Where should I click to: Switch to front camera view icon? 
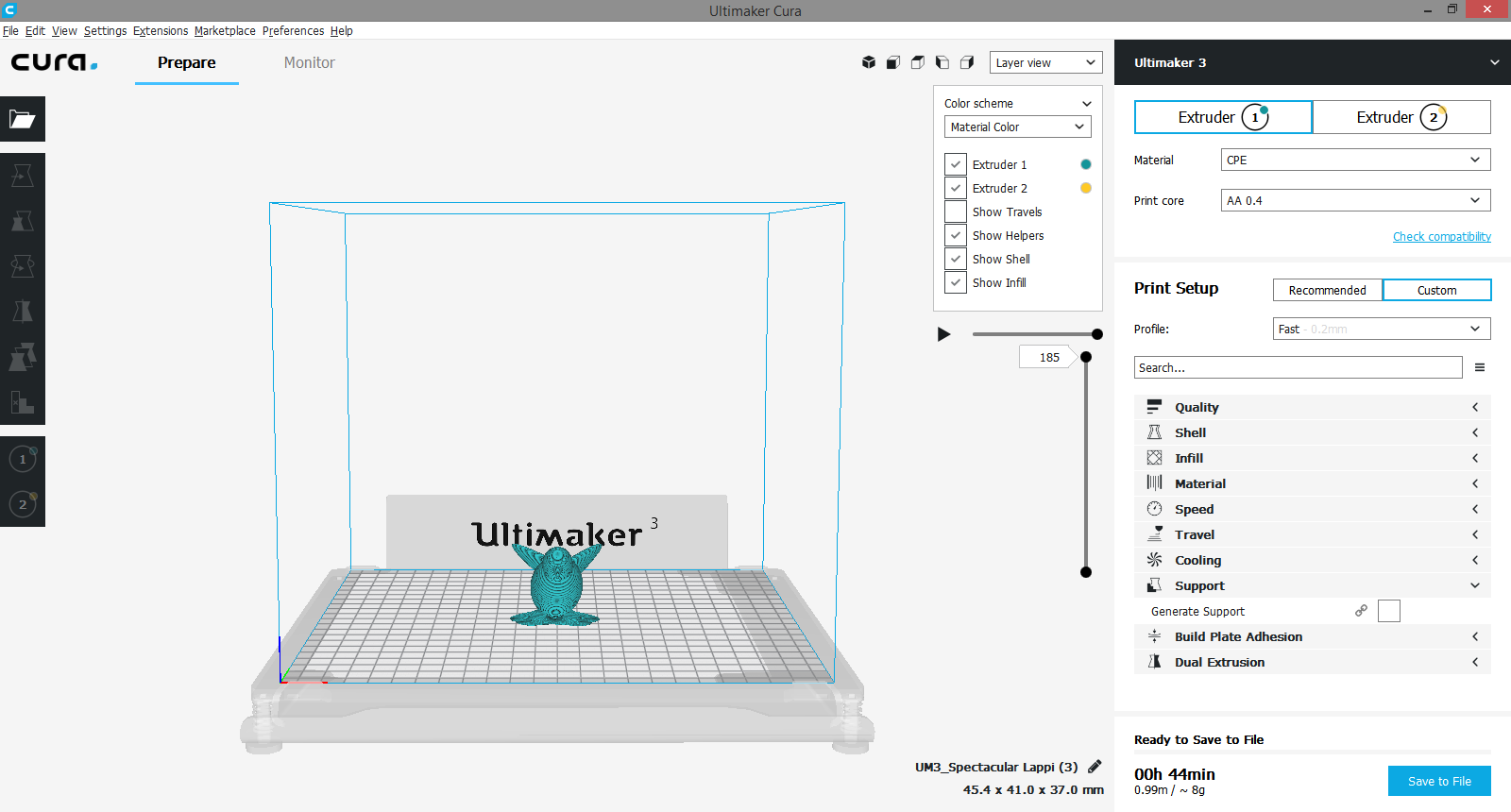point(893,62)
